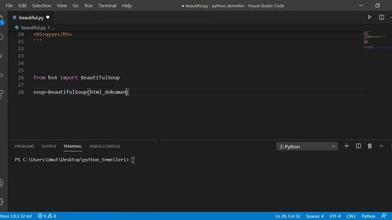This screenshot has height=220, width=392.
Task: Select the beautiful.py editor tab
Action: pos(31,18)
